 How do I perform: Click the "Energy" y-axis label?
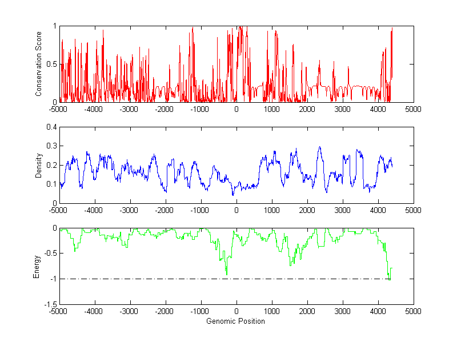(x=37, y=266)
